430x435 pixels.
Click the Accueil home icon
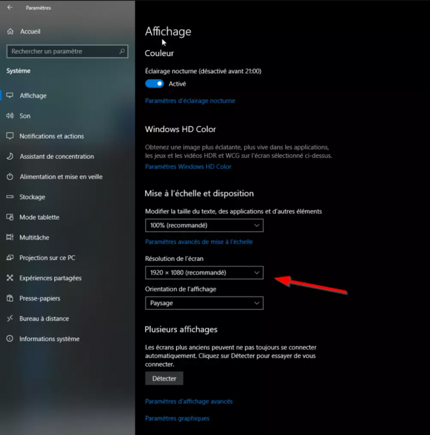point(10,31)
